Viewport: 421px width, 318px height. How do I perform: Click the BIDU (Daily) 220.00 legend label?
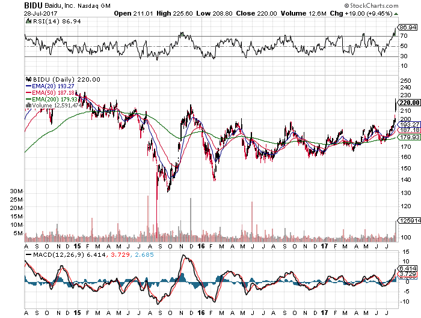[x=66, y=80]
